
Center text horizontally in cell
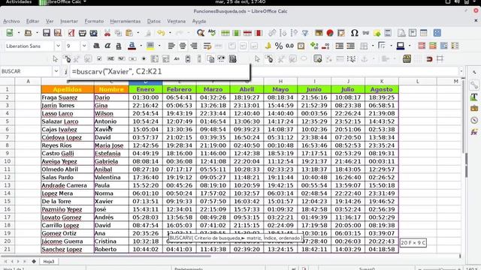183,46
